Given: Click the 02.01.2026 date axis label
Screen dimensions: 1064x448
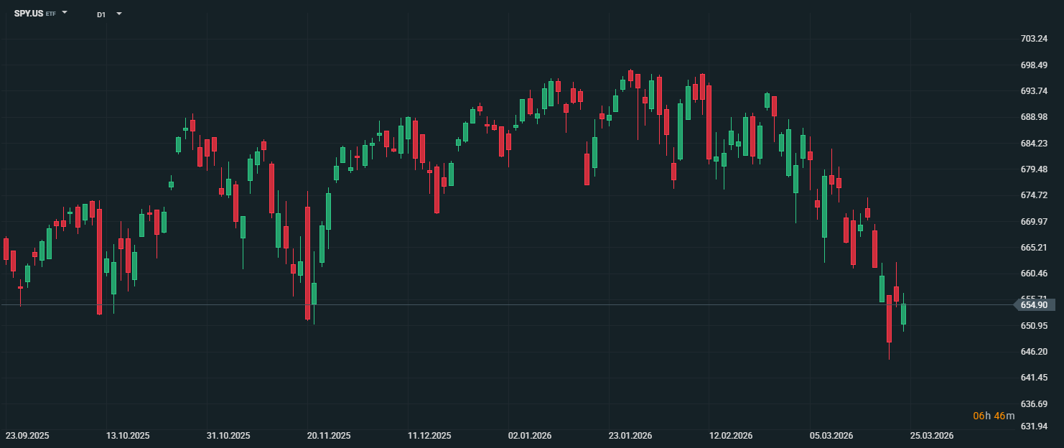Looking at the screenshot, I should [530, 436].
